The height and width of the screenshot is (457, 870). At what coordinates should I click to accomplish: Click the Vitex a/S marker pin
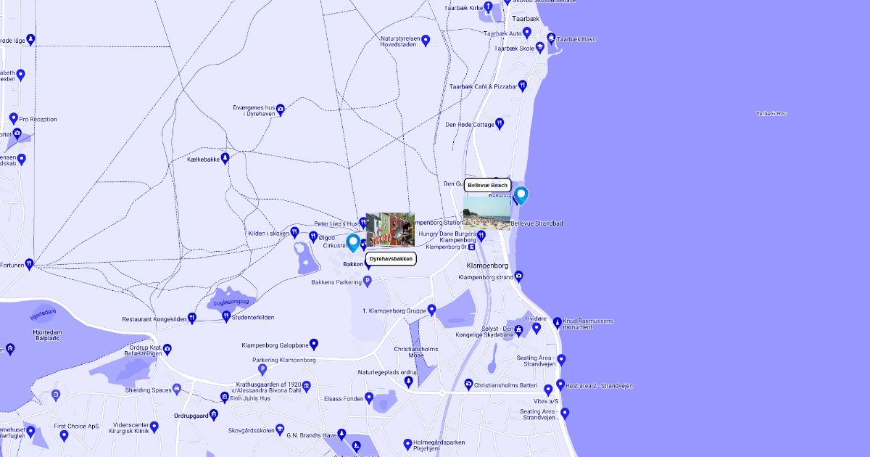(x=549, y=390)
